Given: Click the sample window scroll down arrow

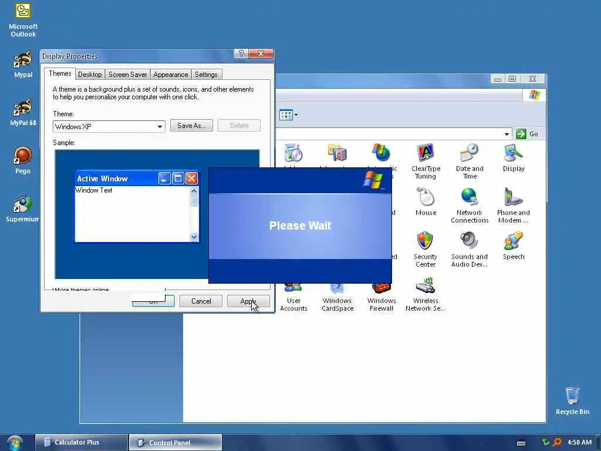Looking at the screenshot, I should click(194, 237).
